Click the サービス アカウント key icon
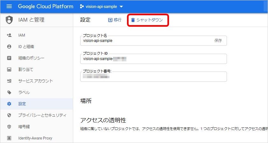 pos(9,81)
